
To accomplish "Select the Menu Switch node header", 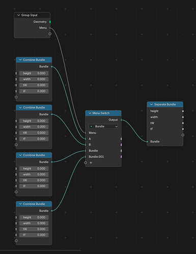I will pos(103,113).
